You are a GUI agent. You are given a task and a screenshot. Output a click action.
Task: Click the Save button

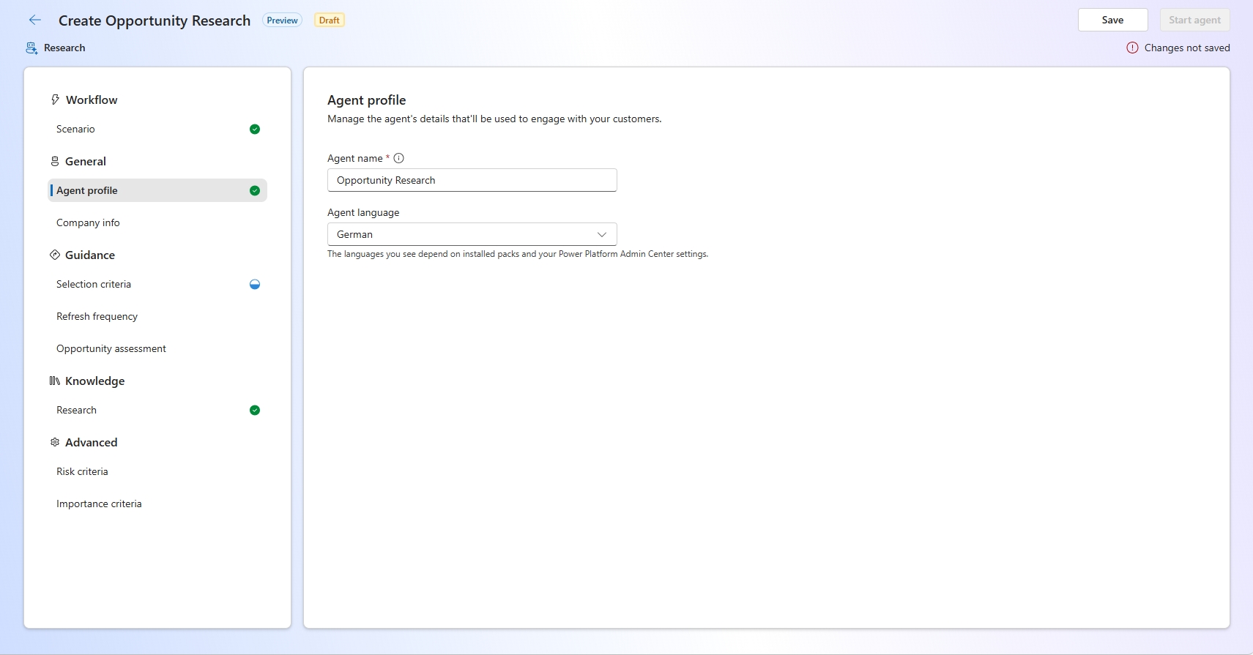1112,20
